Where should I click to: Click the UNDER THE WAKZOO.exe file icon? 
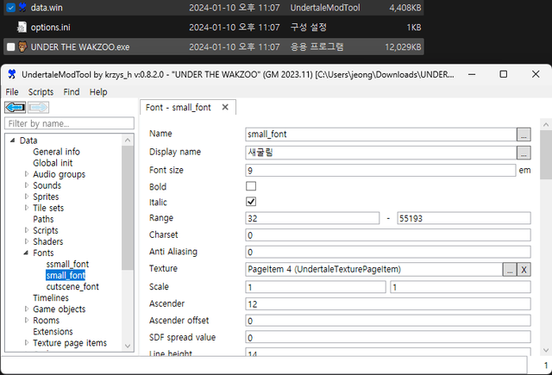tap(10, 47)
